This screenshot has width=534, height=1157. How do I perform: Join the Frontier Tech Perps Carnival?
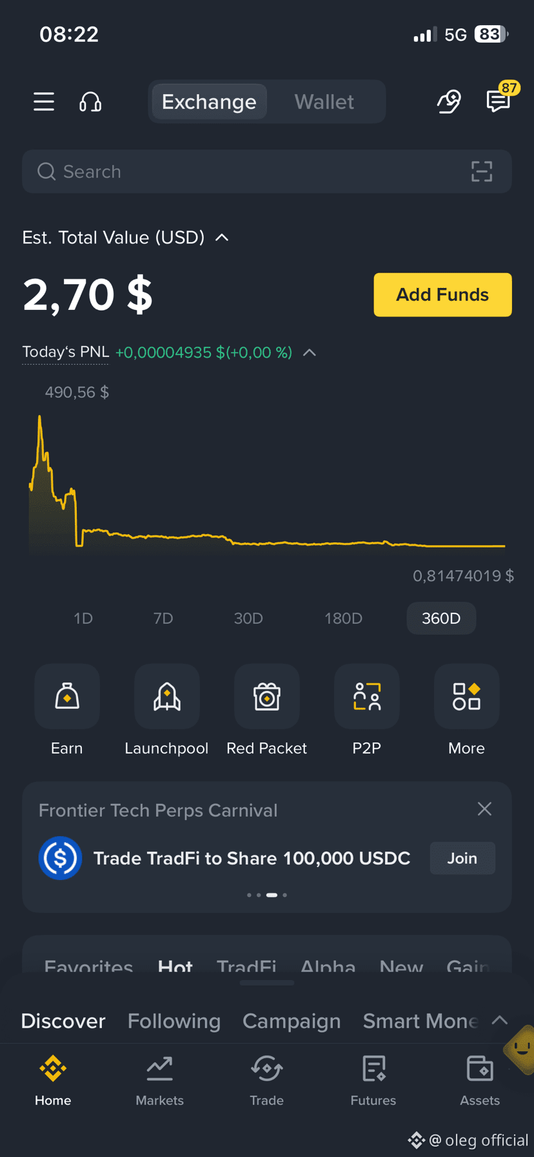[462, 858]
